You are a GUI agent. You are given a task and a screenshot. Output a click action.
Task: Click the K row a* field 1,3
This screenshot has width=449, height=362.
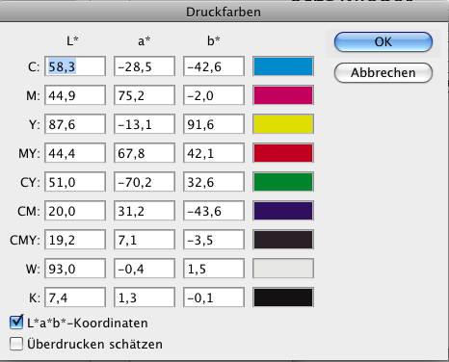145,297
